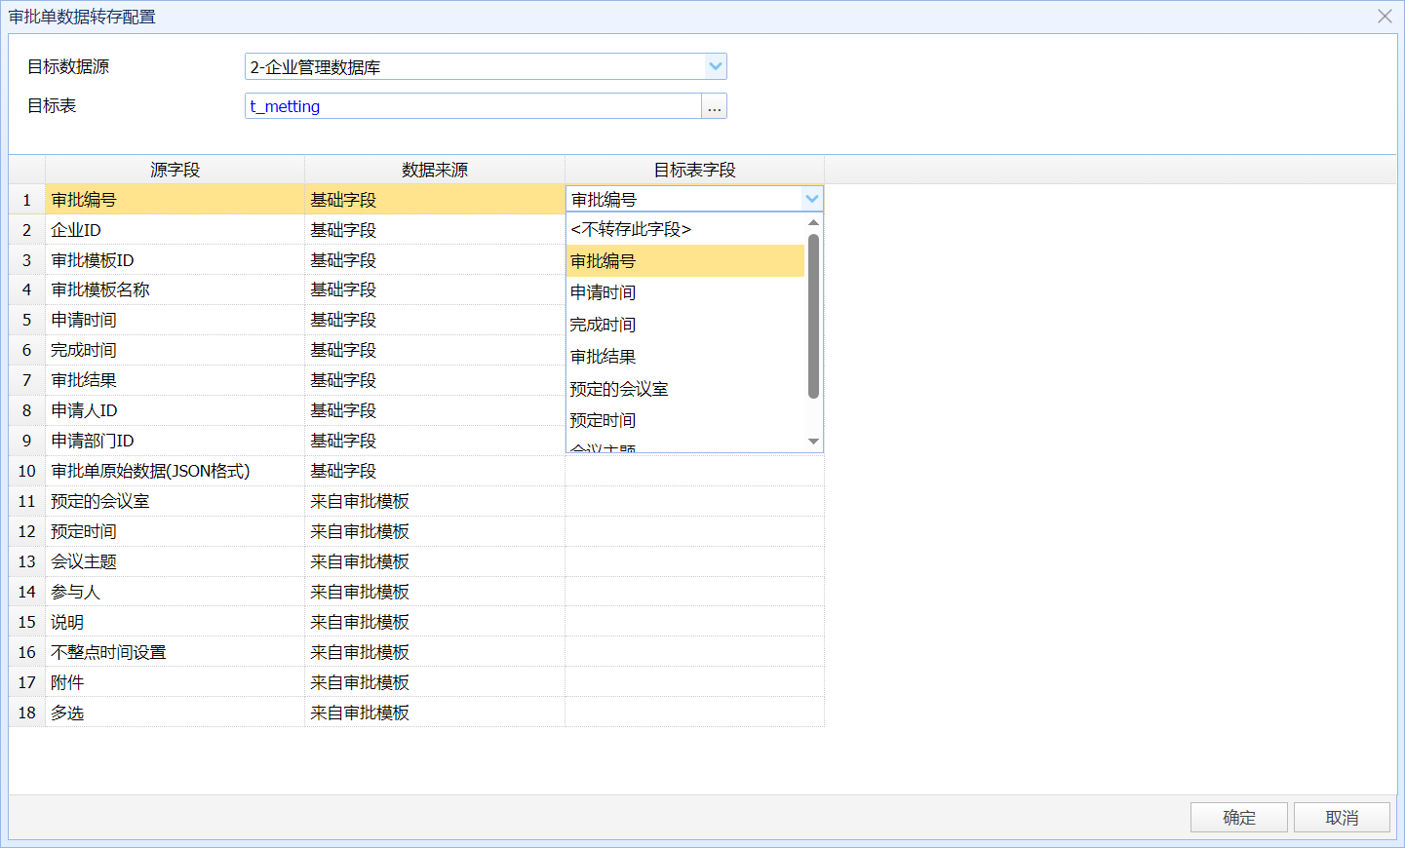Open the 目标数据源 dropdown arrow
This screenshot has height=848, width=1405.
point(715,66)
